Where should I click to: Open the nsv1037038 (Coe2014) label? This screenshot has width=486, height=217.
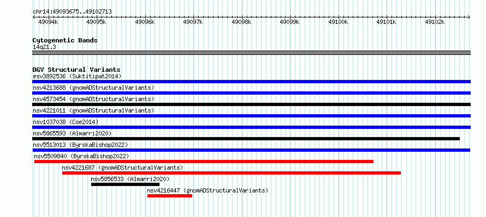[66, 122]
